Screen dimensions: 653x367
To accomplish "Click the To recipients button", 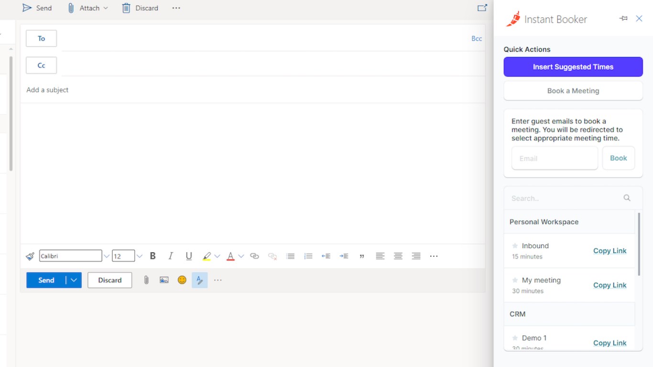I will pos(42,39).
